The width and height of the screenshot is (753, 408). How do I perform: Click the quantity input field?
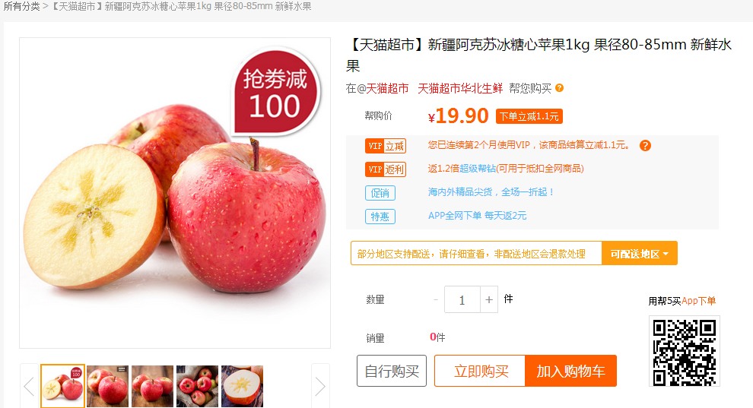(462, 299)
